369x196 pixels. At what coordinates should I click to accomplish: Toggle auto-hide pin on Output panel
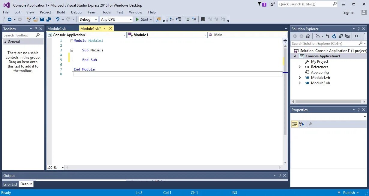tap(280, 175)
